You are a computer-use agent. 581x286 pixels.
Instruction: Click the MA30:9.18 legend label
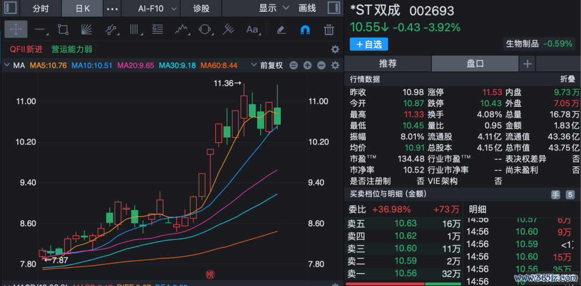tap(178, 66)
